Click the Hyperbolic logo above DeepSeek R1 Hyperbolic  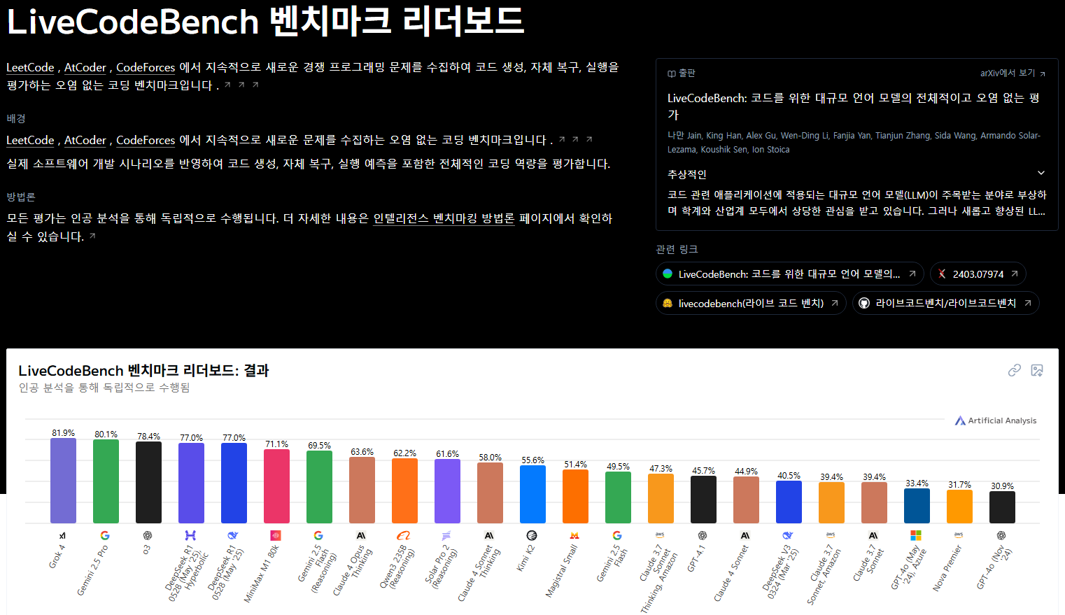coord(190,535)
